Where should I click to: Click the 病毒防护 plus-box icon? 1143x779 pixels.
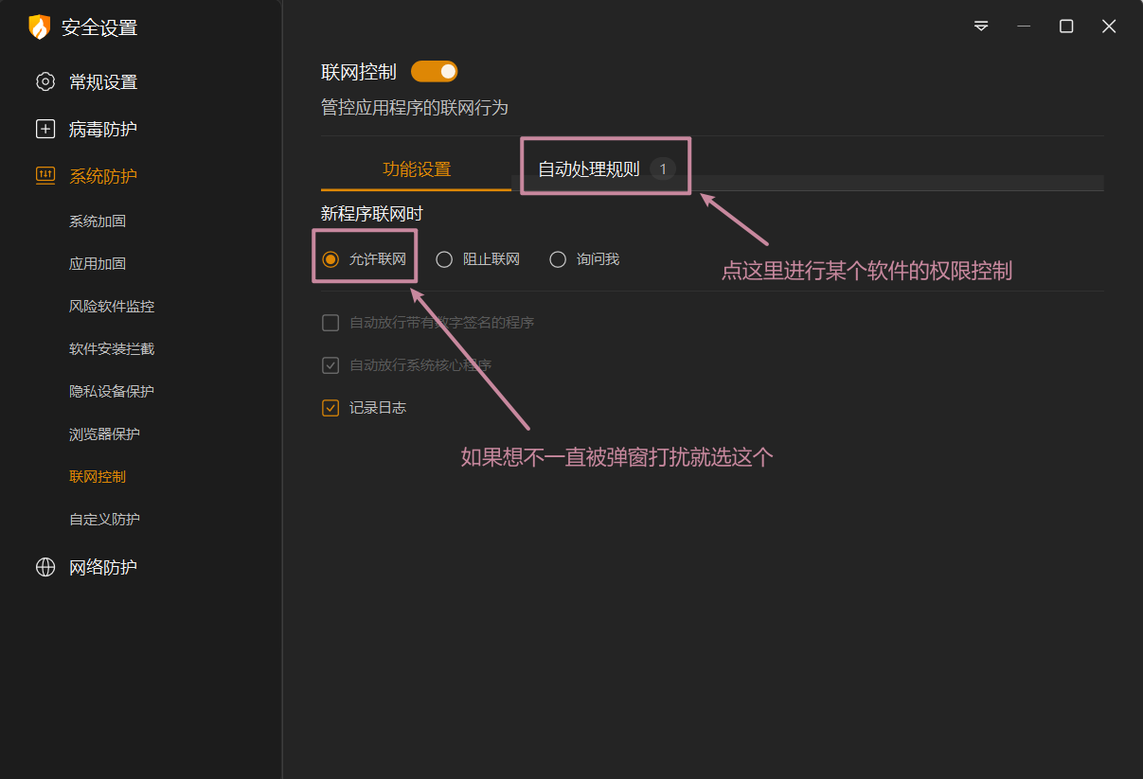[x=45, y=130]
